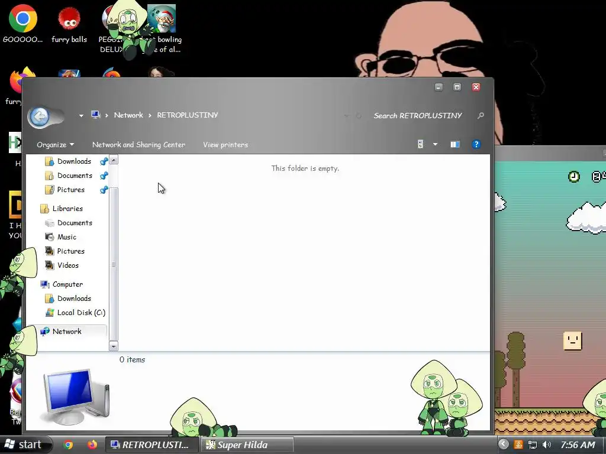Open the Organize menu
This screenshot has height=454, width=606.
(x=55, y=145)
